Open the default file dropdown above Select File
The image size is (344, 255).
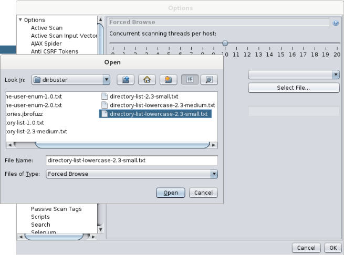[x=336, y=75]
